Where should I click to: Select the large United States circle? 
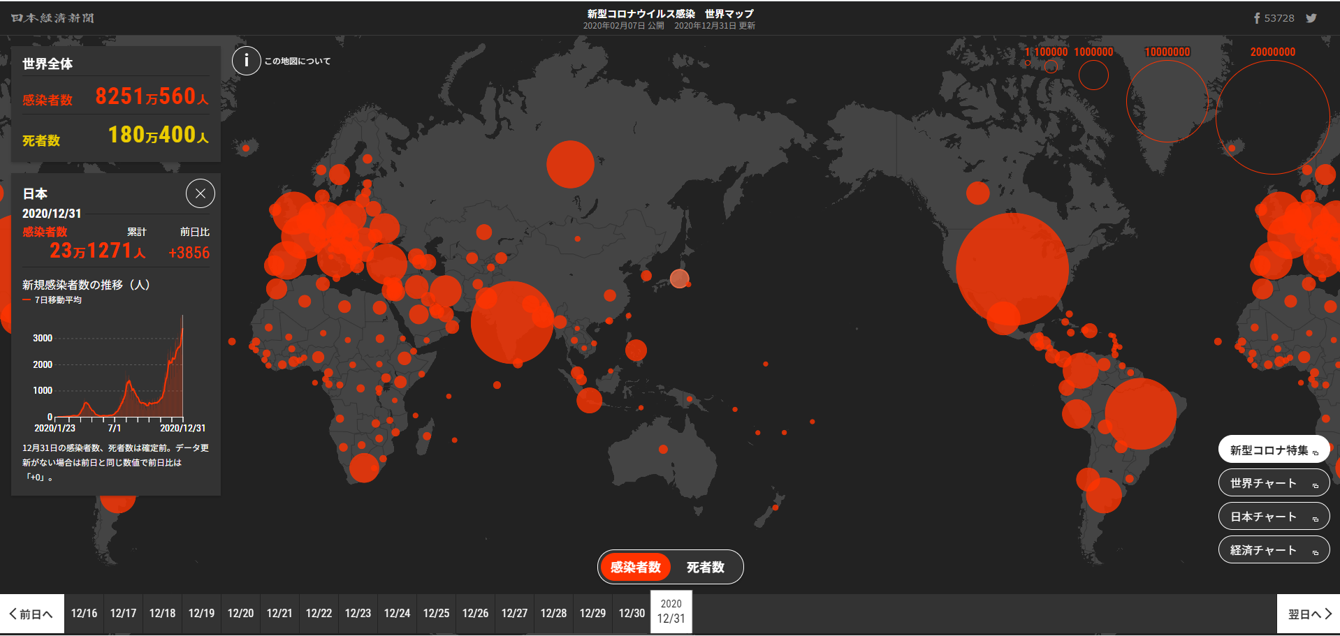1012,269
